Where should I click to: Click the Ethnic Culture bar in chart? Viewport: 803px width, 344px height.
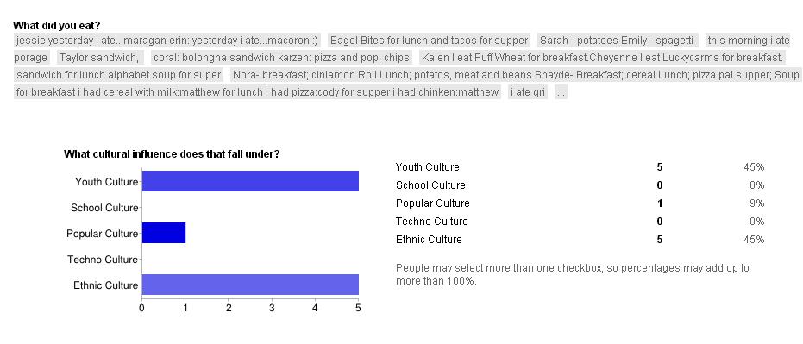pyautogui.click(x=250, y=285)
